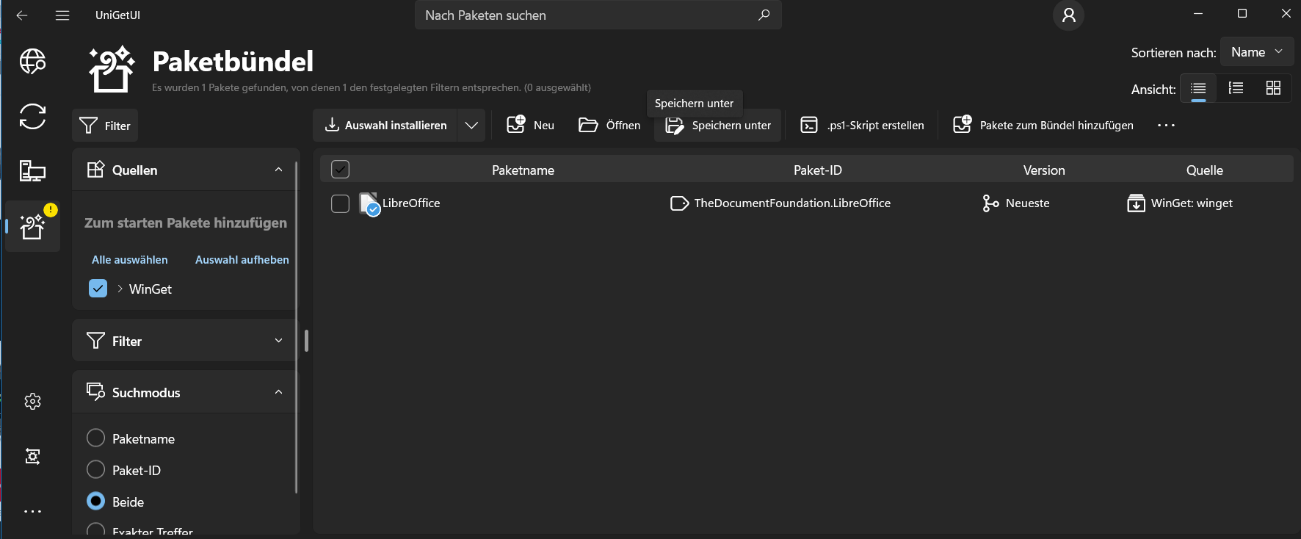Viewport: 1301px width, 539px height.
Task: Click the filter panel vertical scrollbar
Action: [x=296, y=327]
